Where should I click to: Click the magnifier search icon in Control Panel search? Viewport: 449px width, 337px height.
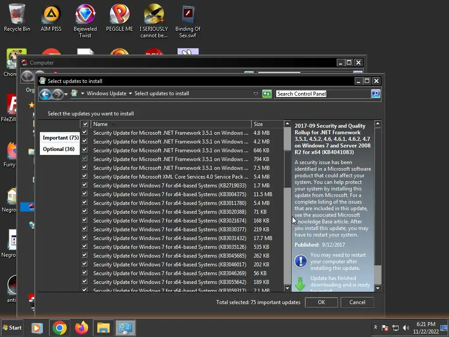click(376, 93)
